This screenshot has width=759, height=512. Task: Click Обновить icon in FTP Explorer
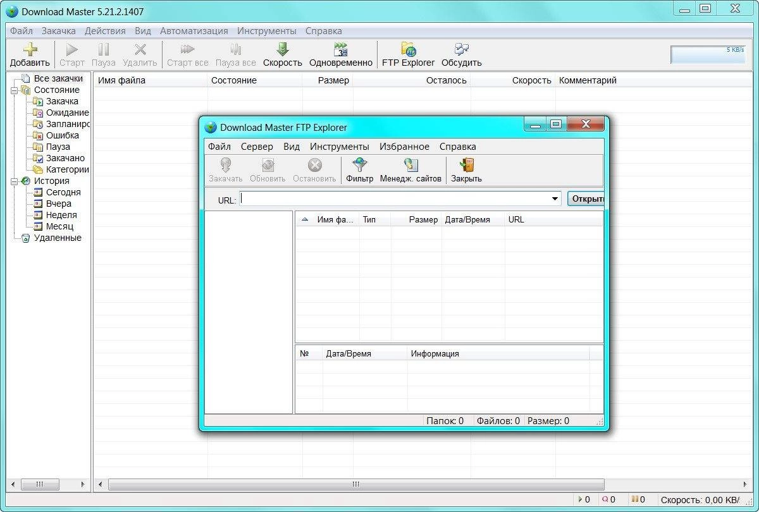click(x=268, y=165)
